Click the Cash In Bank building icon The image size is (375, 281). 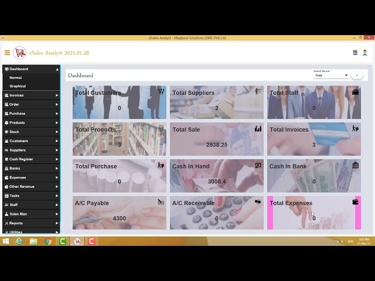click(x=356, y=165)
